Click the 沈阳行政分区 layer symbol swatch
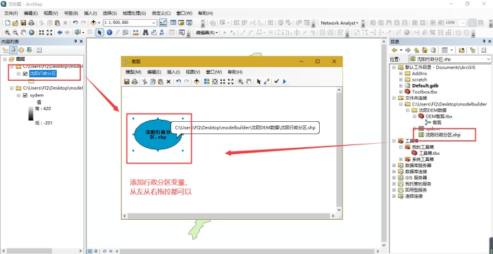 coord(31,81)
